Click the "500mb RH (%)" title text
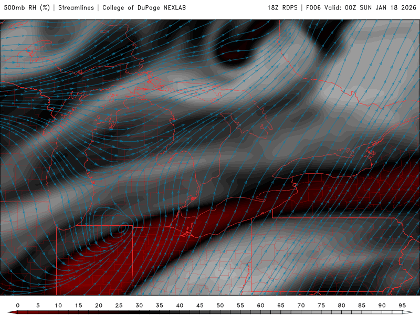Image resolution: width=420 pixels, height=315 pixels. [x=27, y=7]
